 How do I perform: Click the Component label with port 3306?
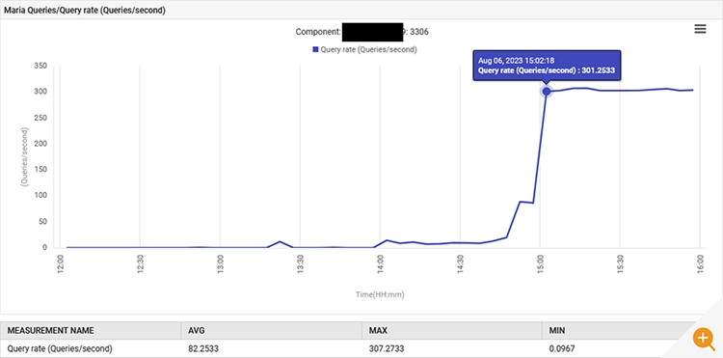tap(362, 32)
